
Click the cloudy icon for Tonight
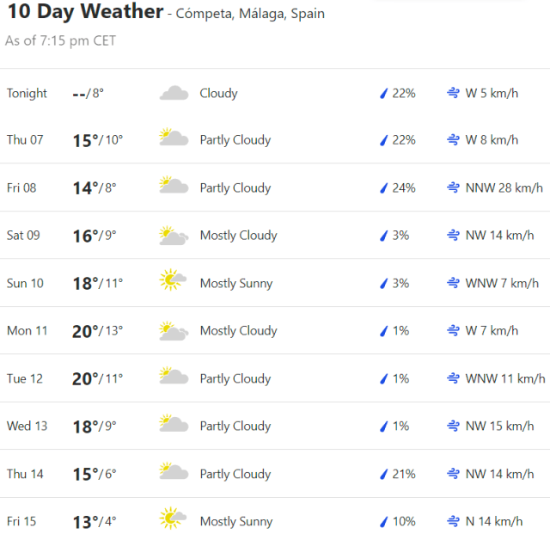click(x=174, y=93)
